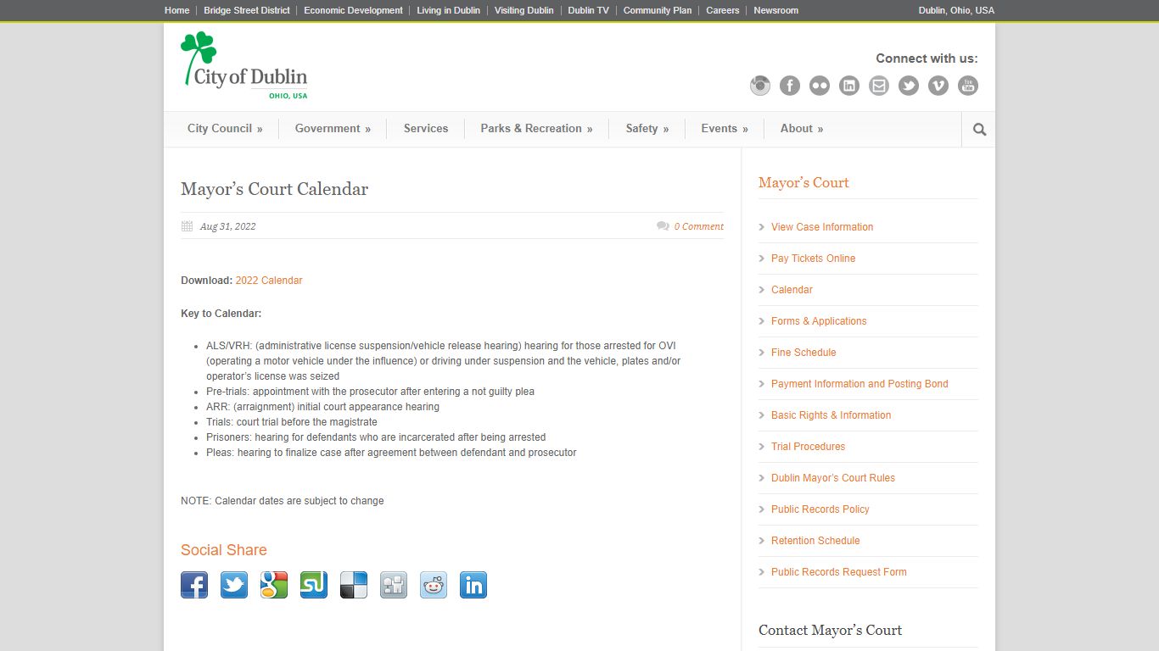Click the Mayor's Court sidebar heading
Viewport: 1159px width, 651px height.
[803, 183]
